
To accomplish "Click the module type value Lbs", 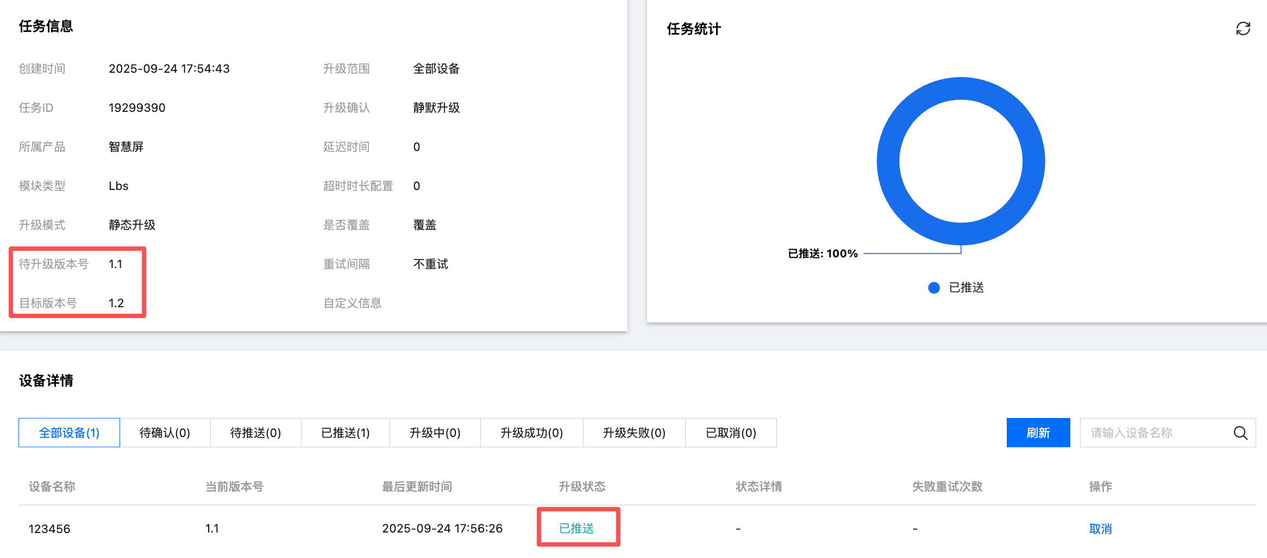I will (x=118, y=186).
